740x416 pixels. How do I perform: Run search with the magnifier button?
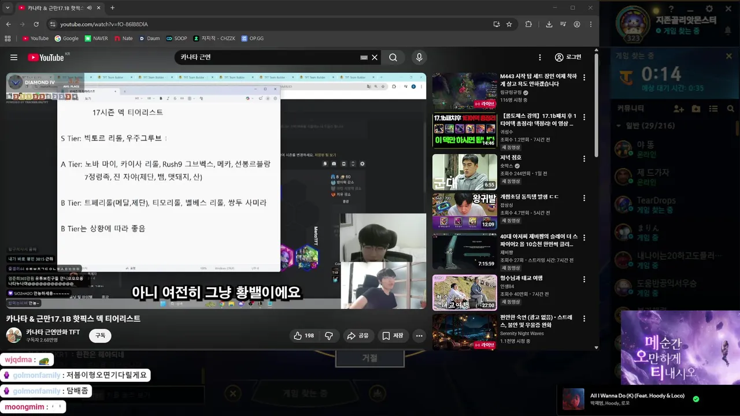tap(393, 57)
